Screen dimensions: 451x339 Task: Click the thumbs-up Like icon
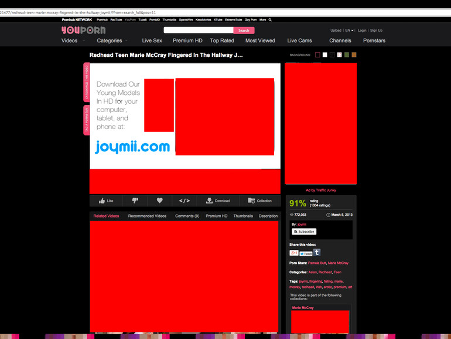[102, 201]
